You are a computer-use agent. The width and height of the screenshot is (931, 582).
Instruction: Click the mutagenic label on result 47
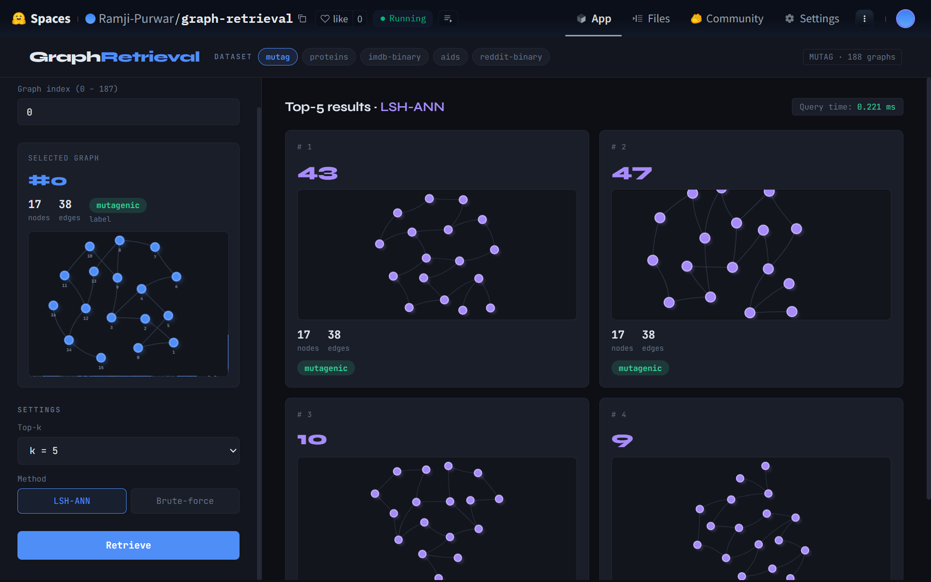pyautogui.click(x=640, y=368)
